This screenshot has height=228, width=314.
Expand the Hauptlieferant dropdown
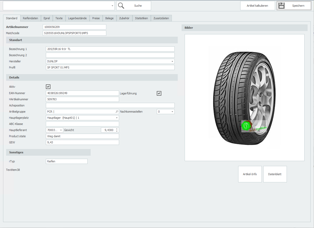[x=61, y=130]
